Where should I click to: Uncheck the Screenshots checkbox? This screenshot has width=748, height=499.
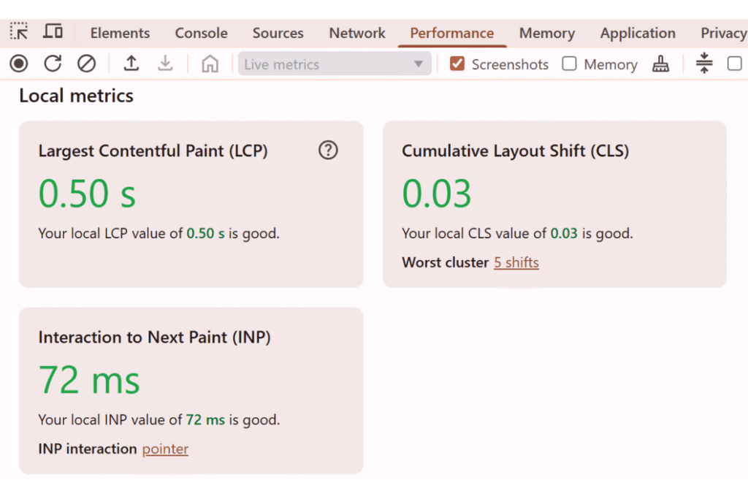pyautogui.click(x=457, y=64)
